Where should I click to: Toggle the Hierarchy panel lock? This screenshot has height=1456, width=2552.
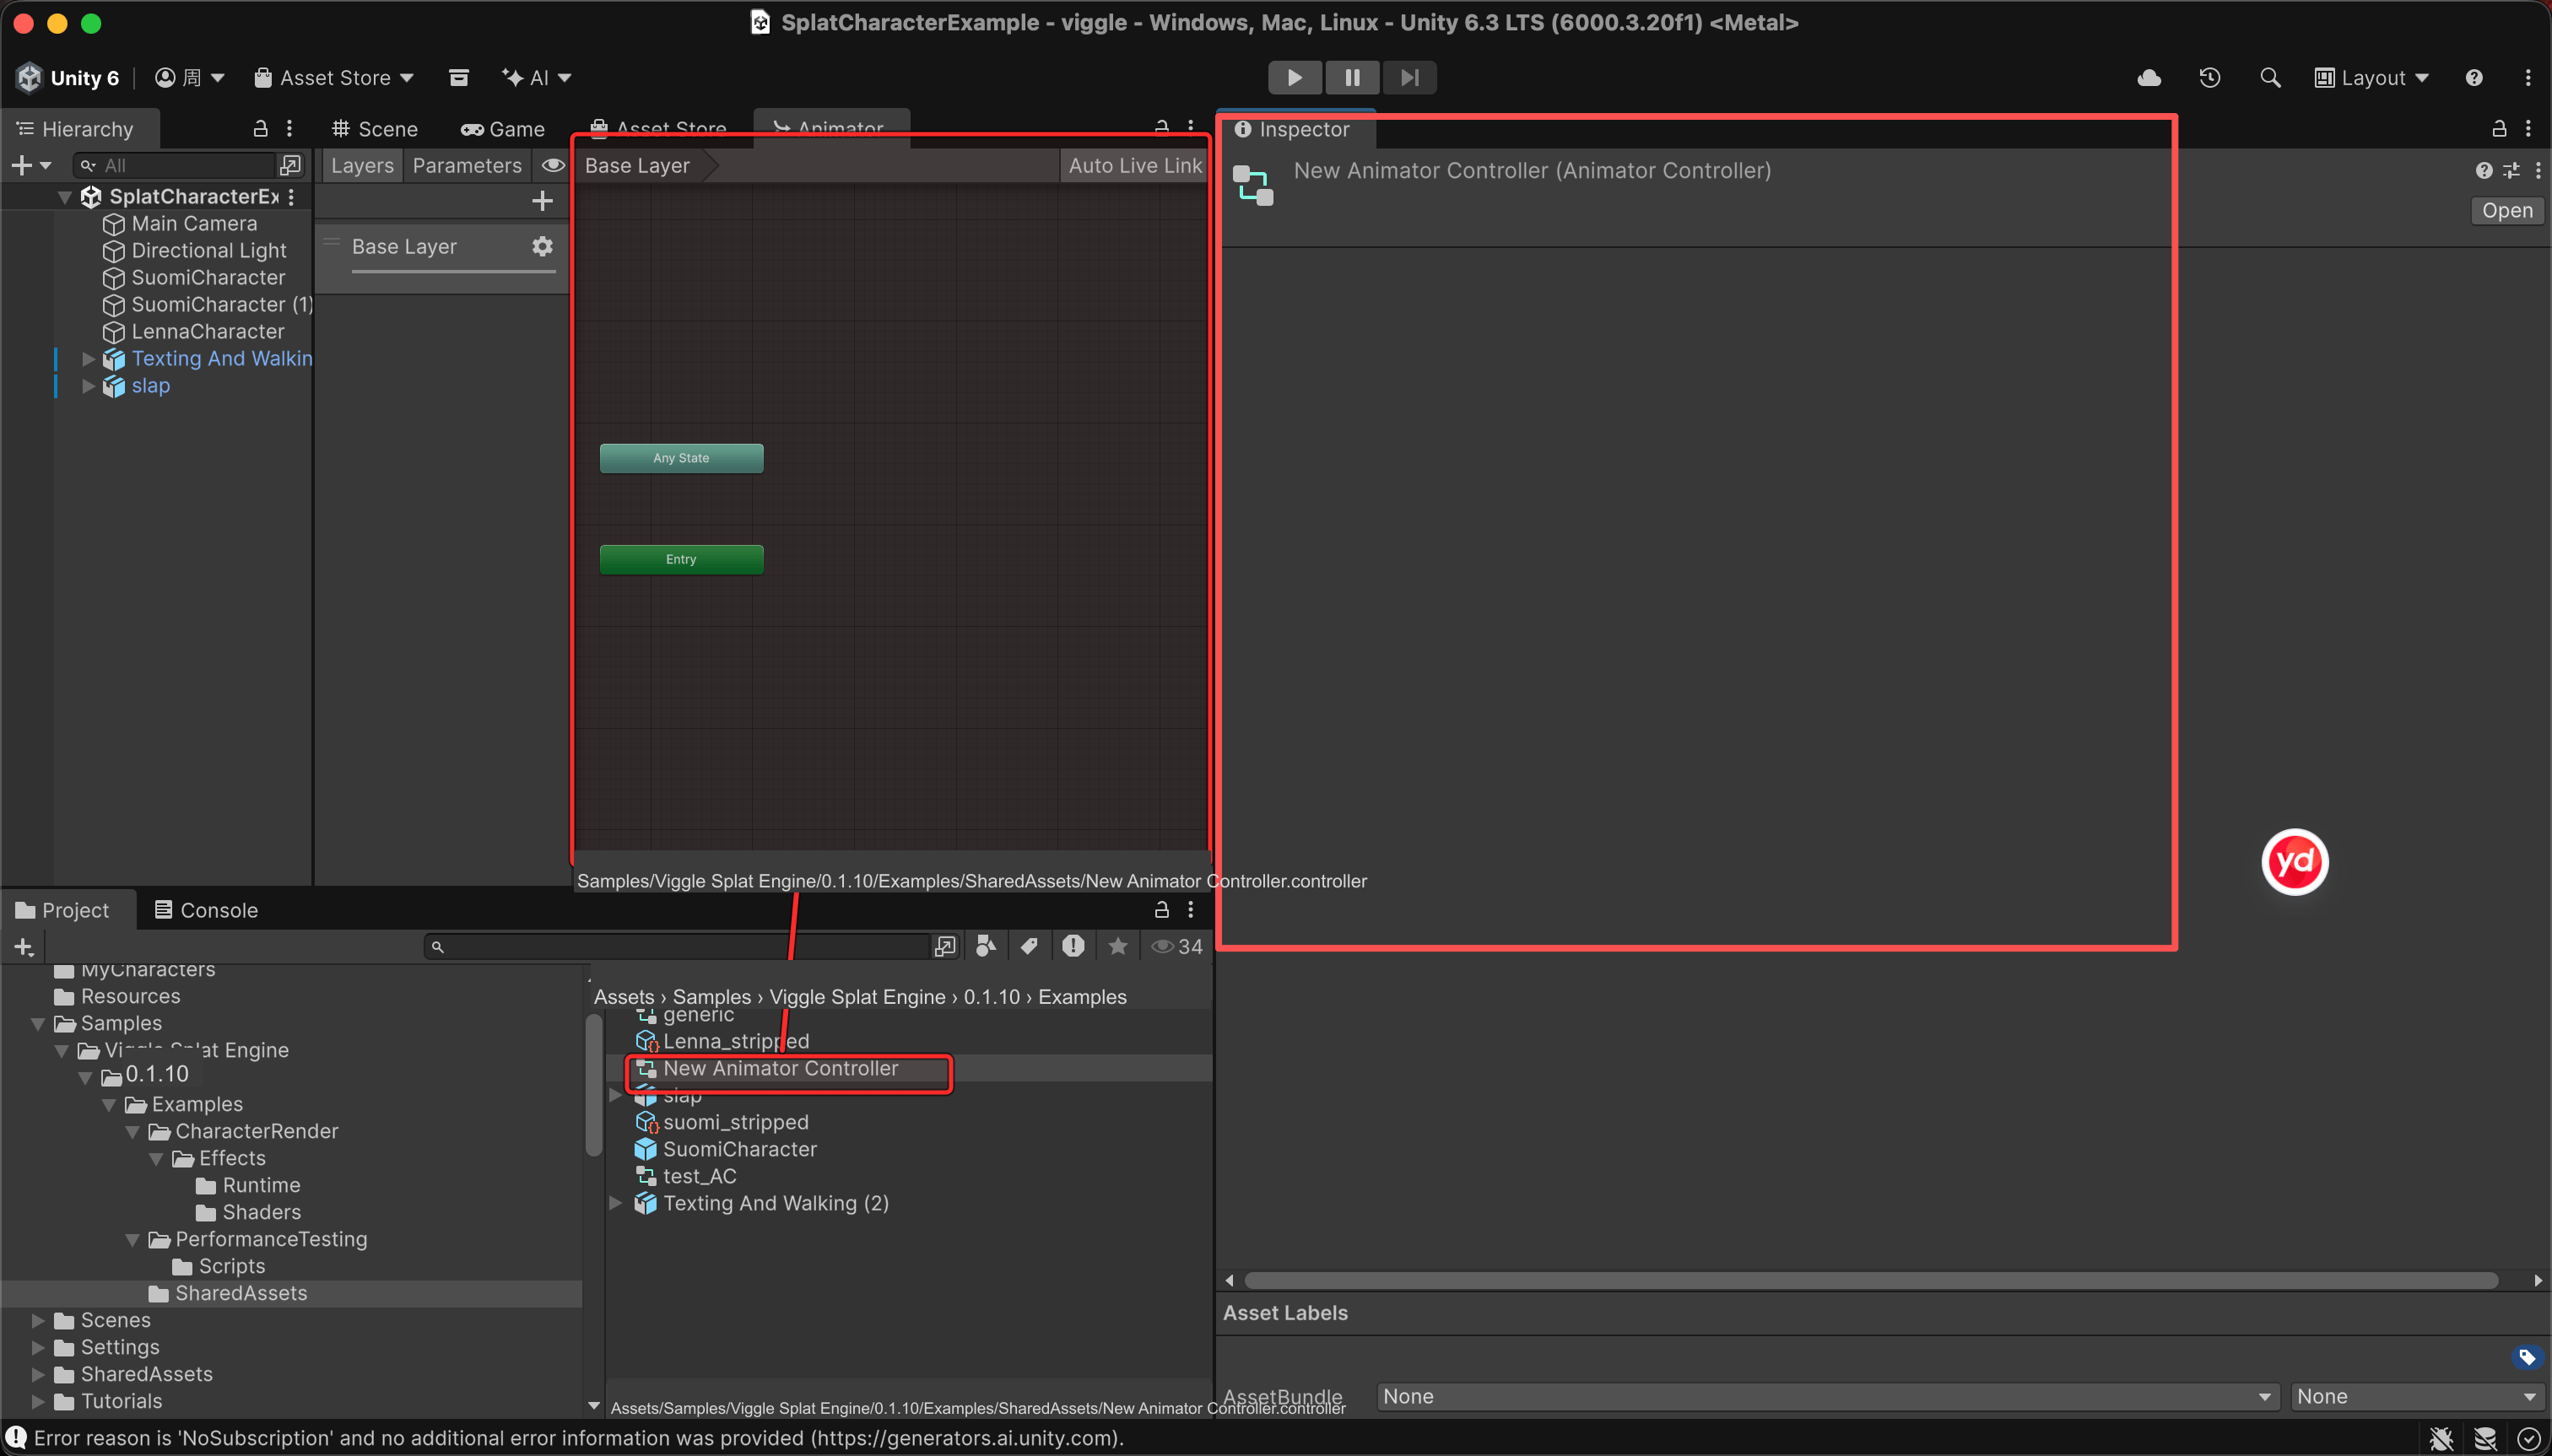[260, 128]
